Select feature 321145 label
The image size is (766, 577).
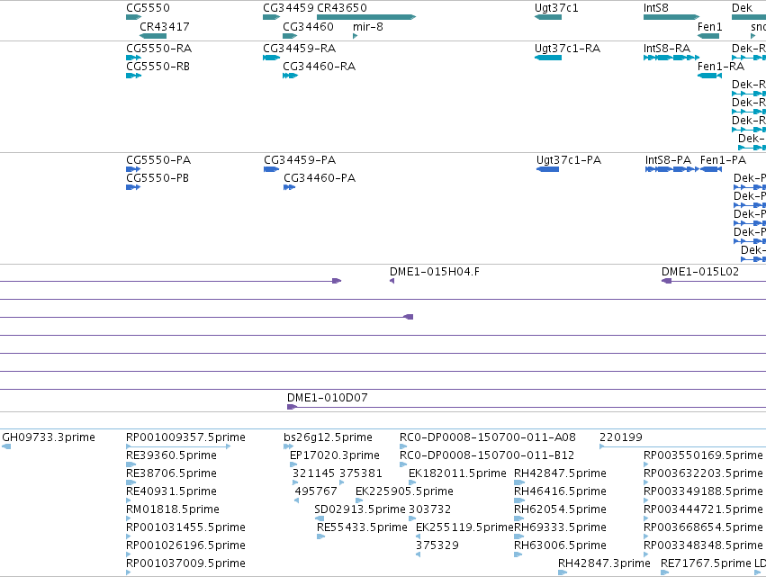coord(313,473)
